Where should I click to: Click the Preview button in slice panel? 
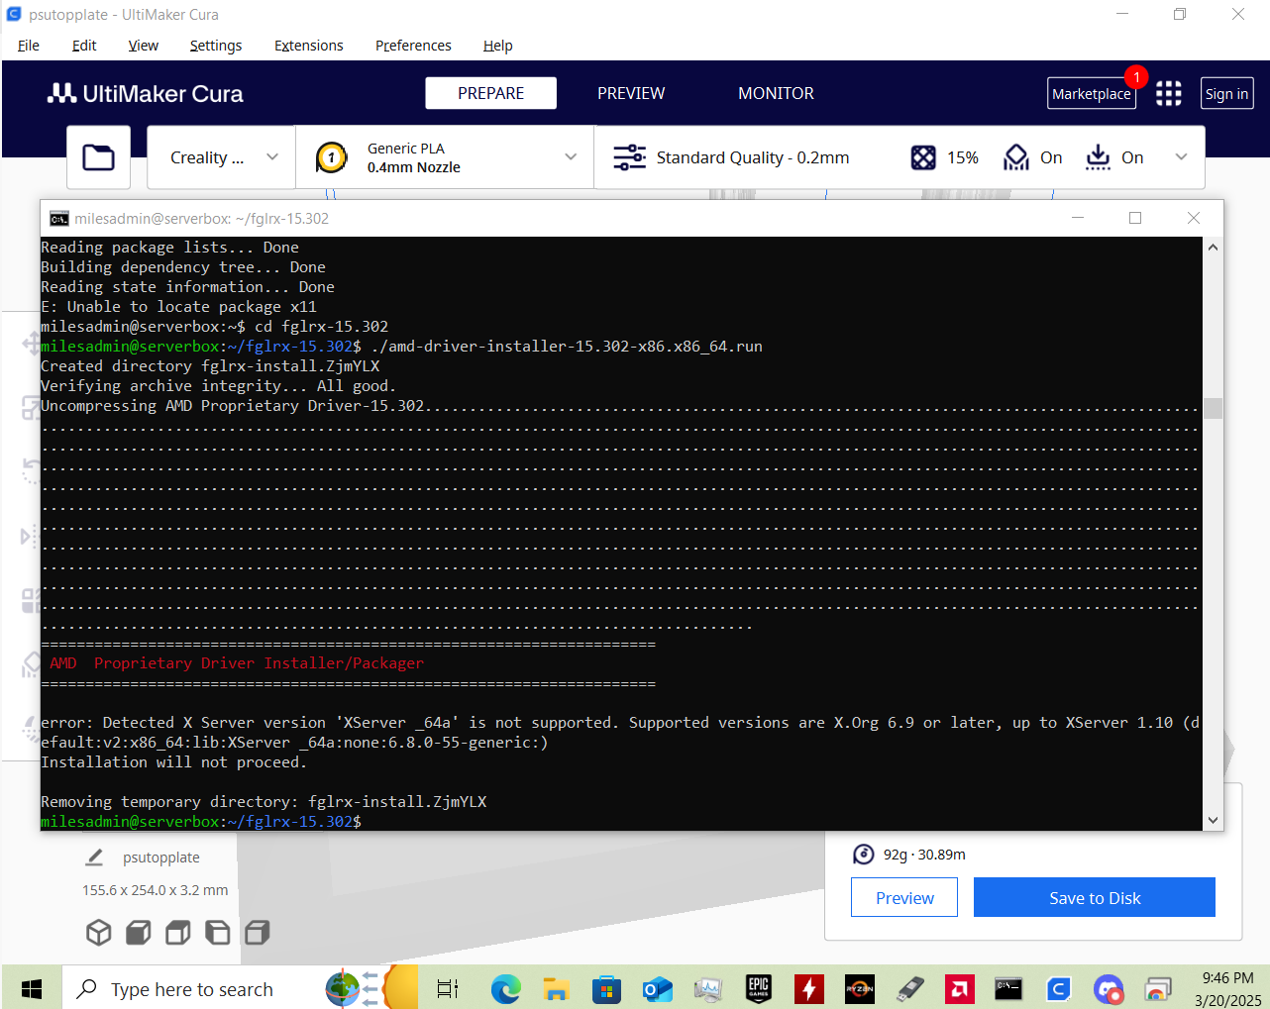904,897
